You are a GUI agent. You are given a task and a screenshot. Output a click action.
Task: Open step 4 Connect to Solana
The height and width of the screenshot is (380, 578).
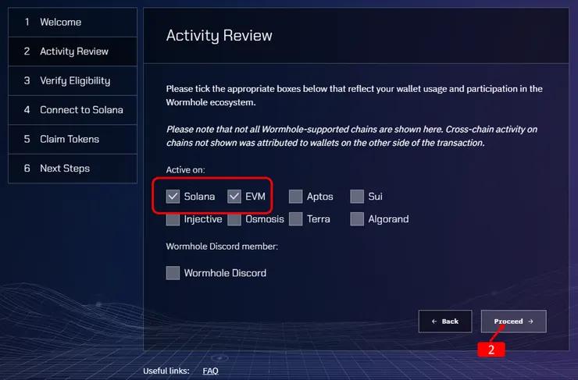click(x=73, y=110)
